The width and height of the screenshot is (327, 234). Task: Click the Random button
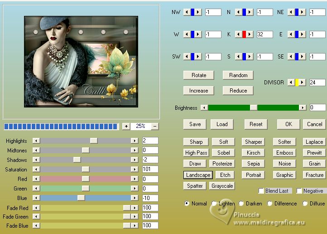pyautogui.click(x=238, y=75)
